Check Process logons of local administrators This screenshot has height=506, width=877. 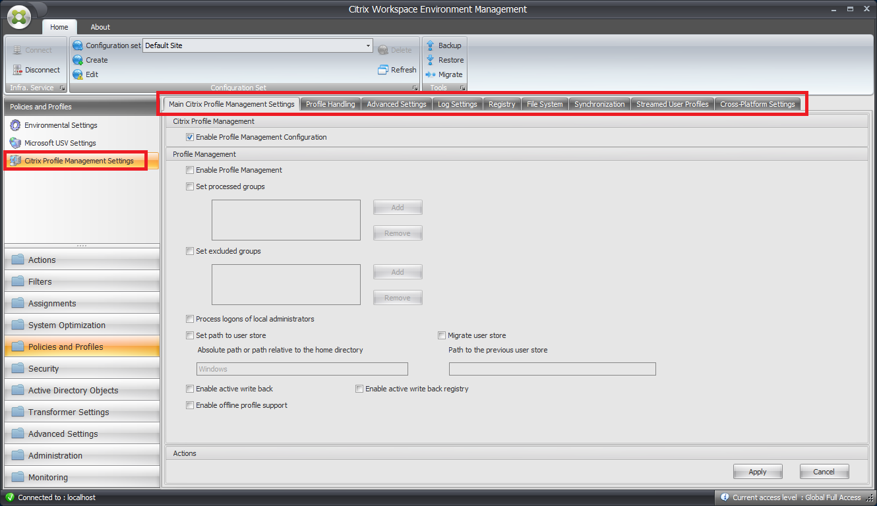point(190,319)
